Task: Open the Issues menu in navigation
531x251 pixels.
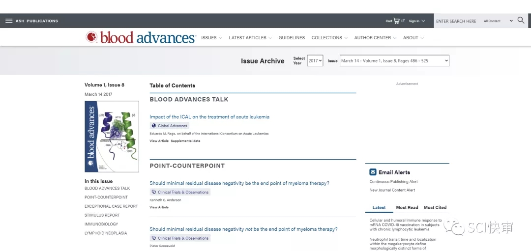Action: (x=211, y=38)
